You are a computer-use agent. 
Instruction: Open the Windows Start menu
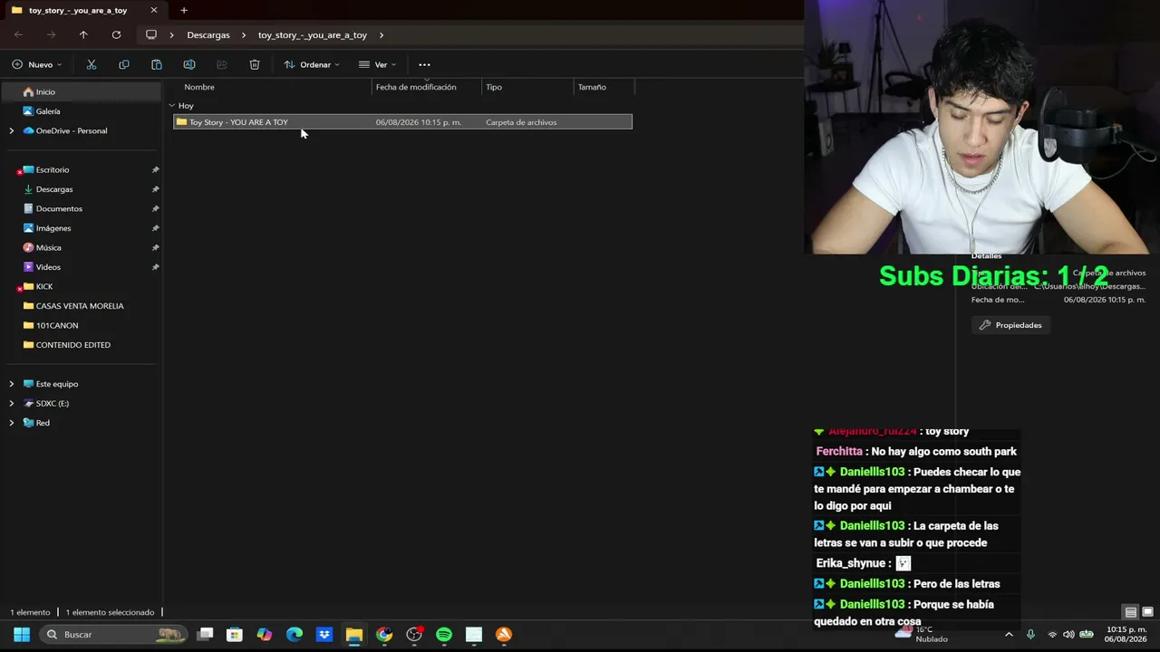pyautogui.click(x=22, y=634)
